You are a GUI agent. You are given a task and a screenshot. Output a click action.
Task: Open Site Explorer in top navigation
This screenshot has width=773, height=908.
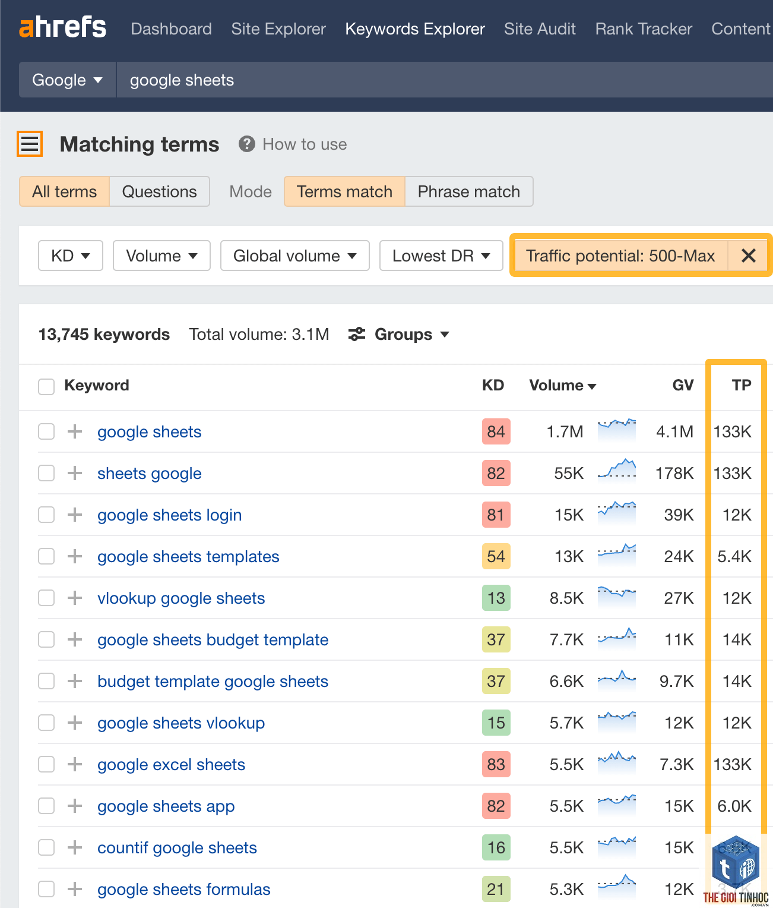point(278,29)
